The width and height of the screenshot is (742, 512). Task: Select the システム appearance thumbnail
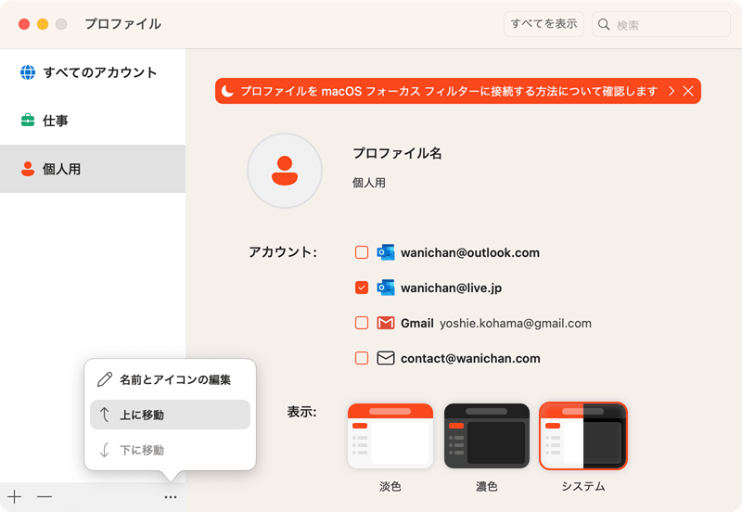583,436
